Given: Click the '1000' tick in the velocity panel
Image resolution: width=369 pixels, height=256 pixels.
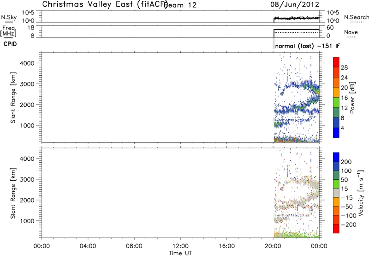Looking at the screenshot, I should point(27,221).
